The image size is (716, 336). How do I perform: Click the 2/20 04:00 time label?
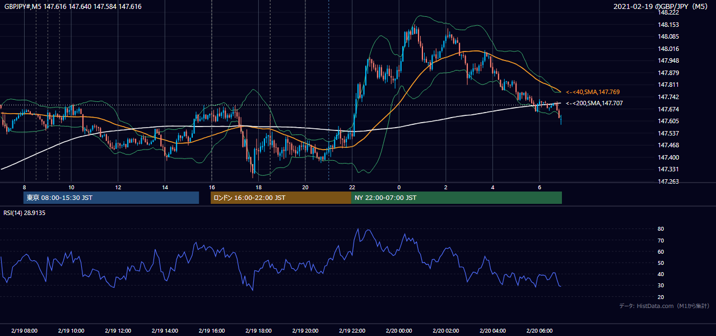(492, 331)
